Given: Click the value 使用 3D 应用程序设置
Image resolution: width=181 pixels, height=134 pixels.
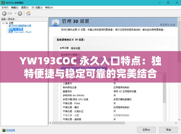Looking at the screenshot, I should [125, 91].
